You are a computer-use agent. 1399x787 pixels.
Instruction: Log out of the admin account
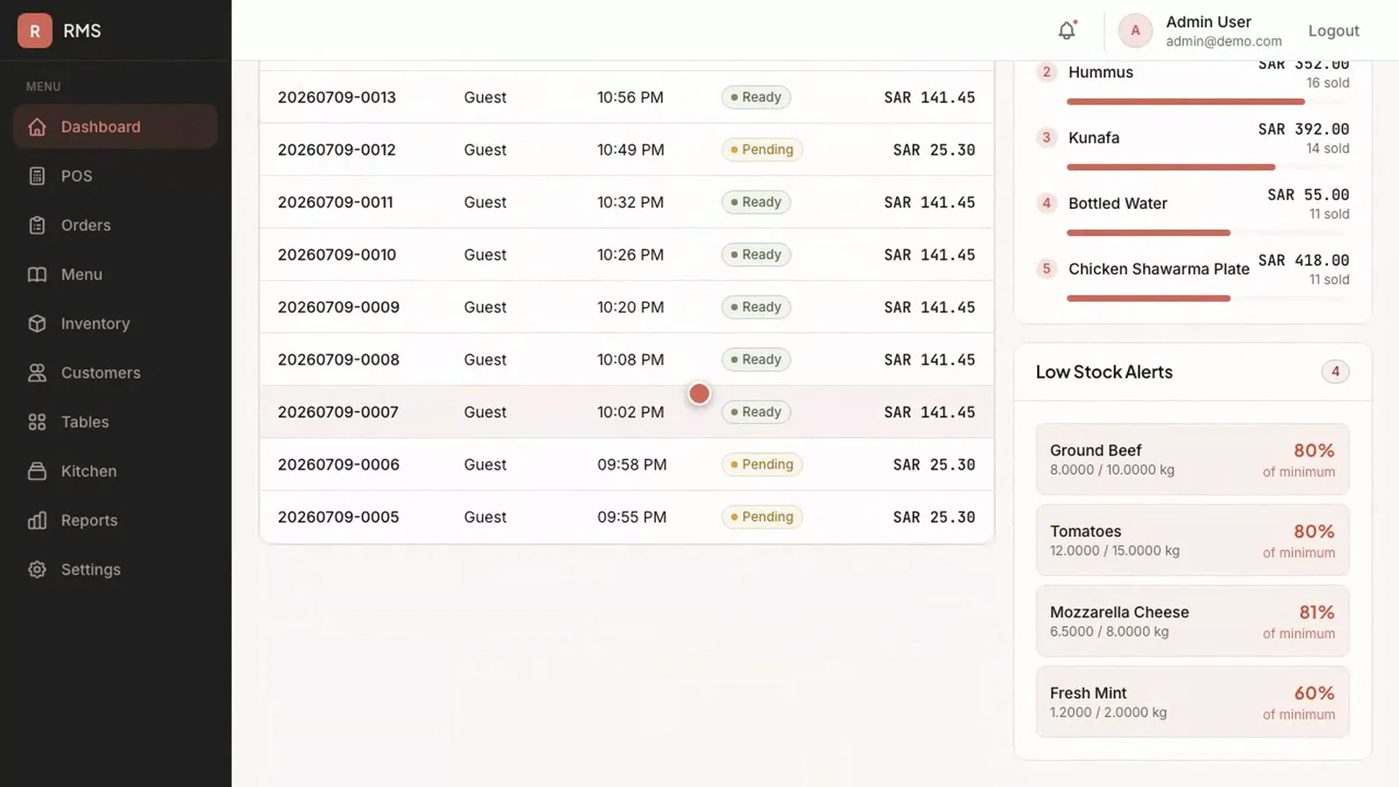click(1333, 31)
